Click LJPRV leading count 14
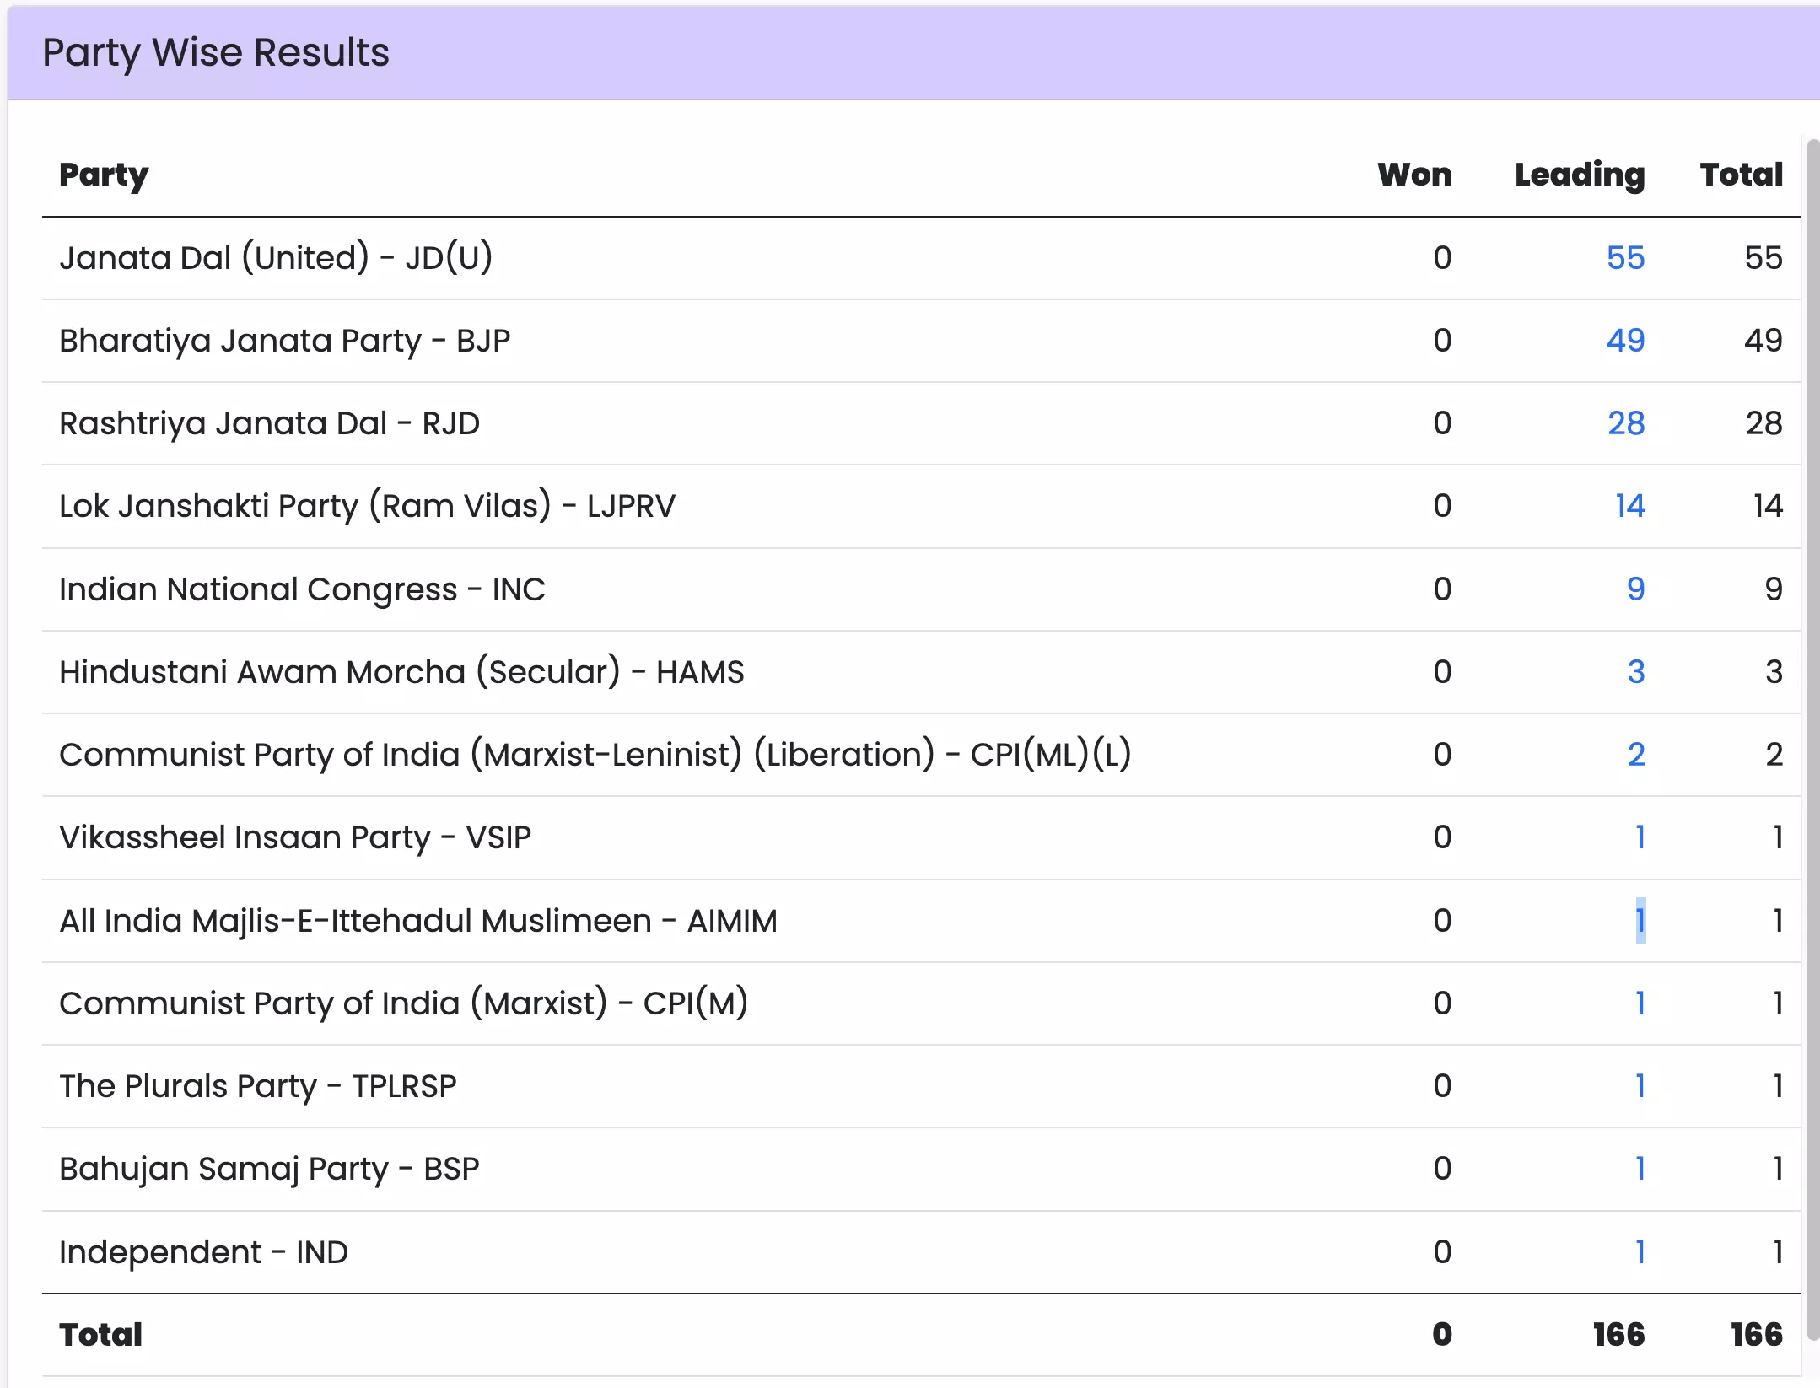Image resolution: width=1820 pixels, height=1388 pixels. [x=1629, y=506]
